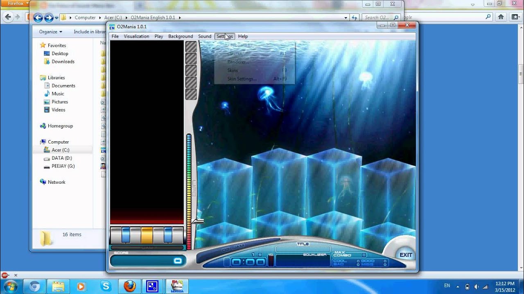The image size is (524, 294).
Task: Open Windows Explorer from the taskbar
Action: click(x=58, y=286)
